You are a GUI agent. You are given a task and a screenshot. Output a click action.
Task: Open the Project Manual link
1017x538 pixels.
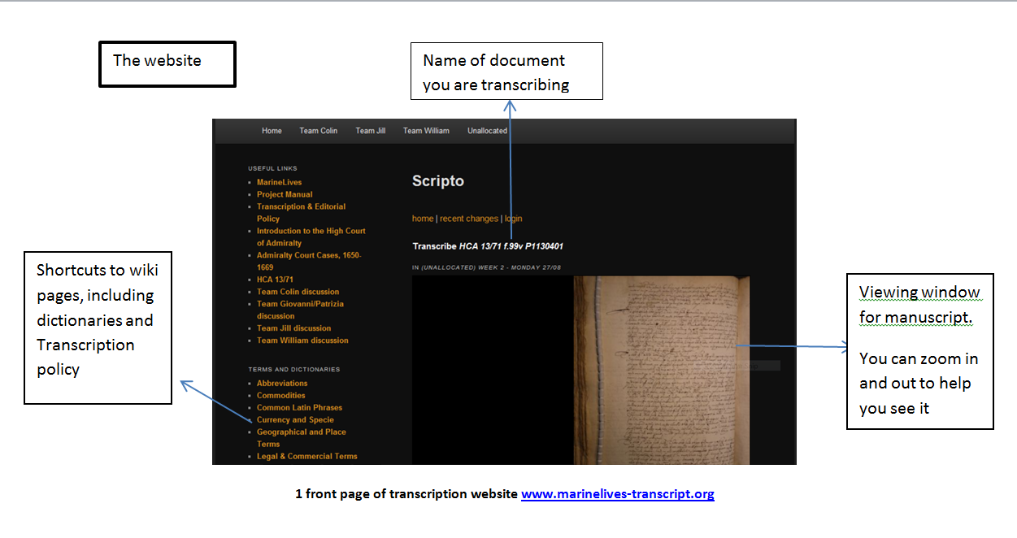coord(285,194)
